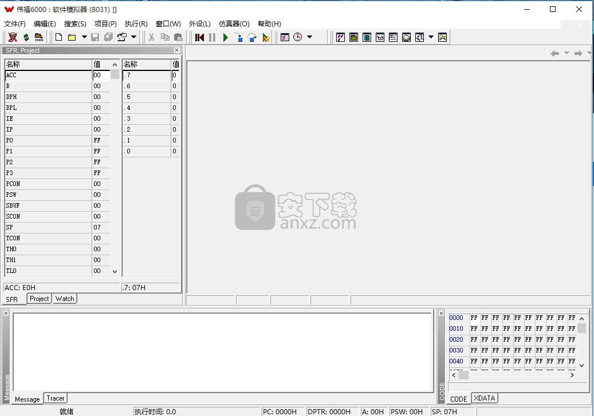The width and height of the screenshot is (594, 416).
Task: Click the paste clipboard icon
Action: (x=178, y=37)
